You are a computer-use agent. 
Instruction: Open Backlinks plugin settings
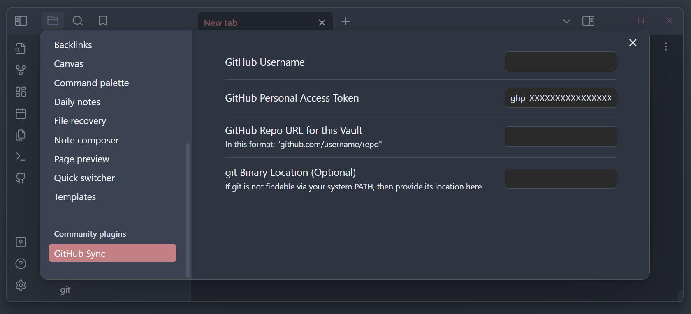coord(73,45)
